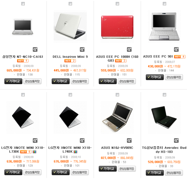The width and height of the screenshot is (187, 179).
Task: Select checkbox above ASUS N10J-HV009C
Action: [118, 95]
